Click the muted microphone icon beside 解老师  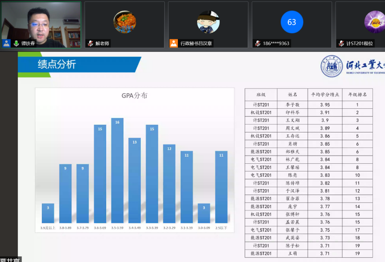coord(90,43)
